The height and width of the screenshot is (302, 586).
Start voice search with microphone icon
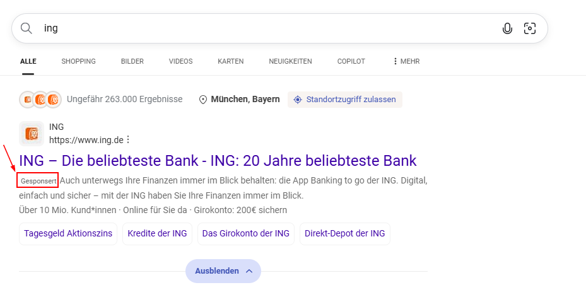[x=507, y=28]
